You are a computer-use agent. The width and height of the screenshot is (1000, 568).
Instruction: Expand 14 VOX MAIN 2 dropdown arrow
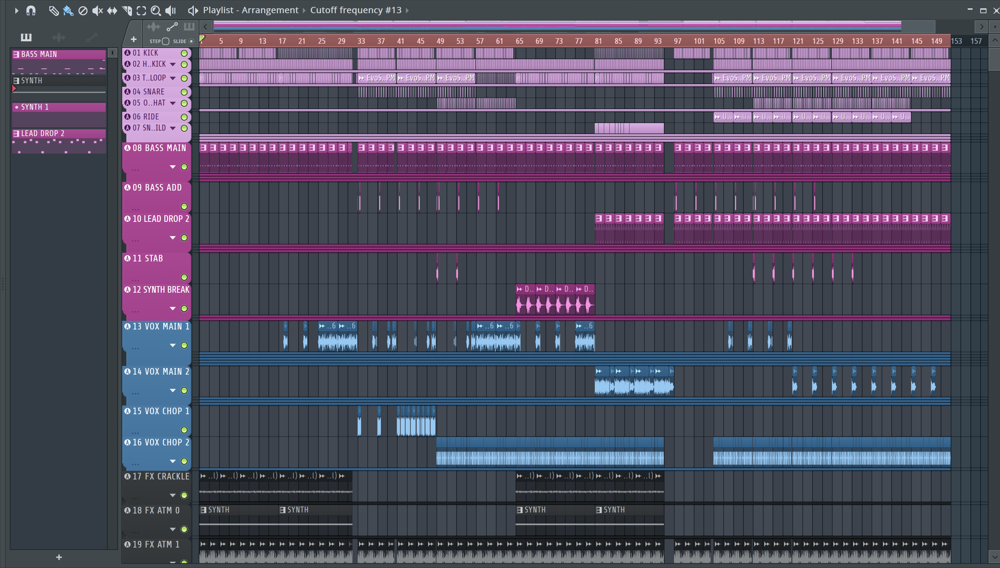173,391
